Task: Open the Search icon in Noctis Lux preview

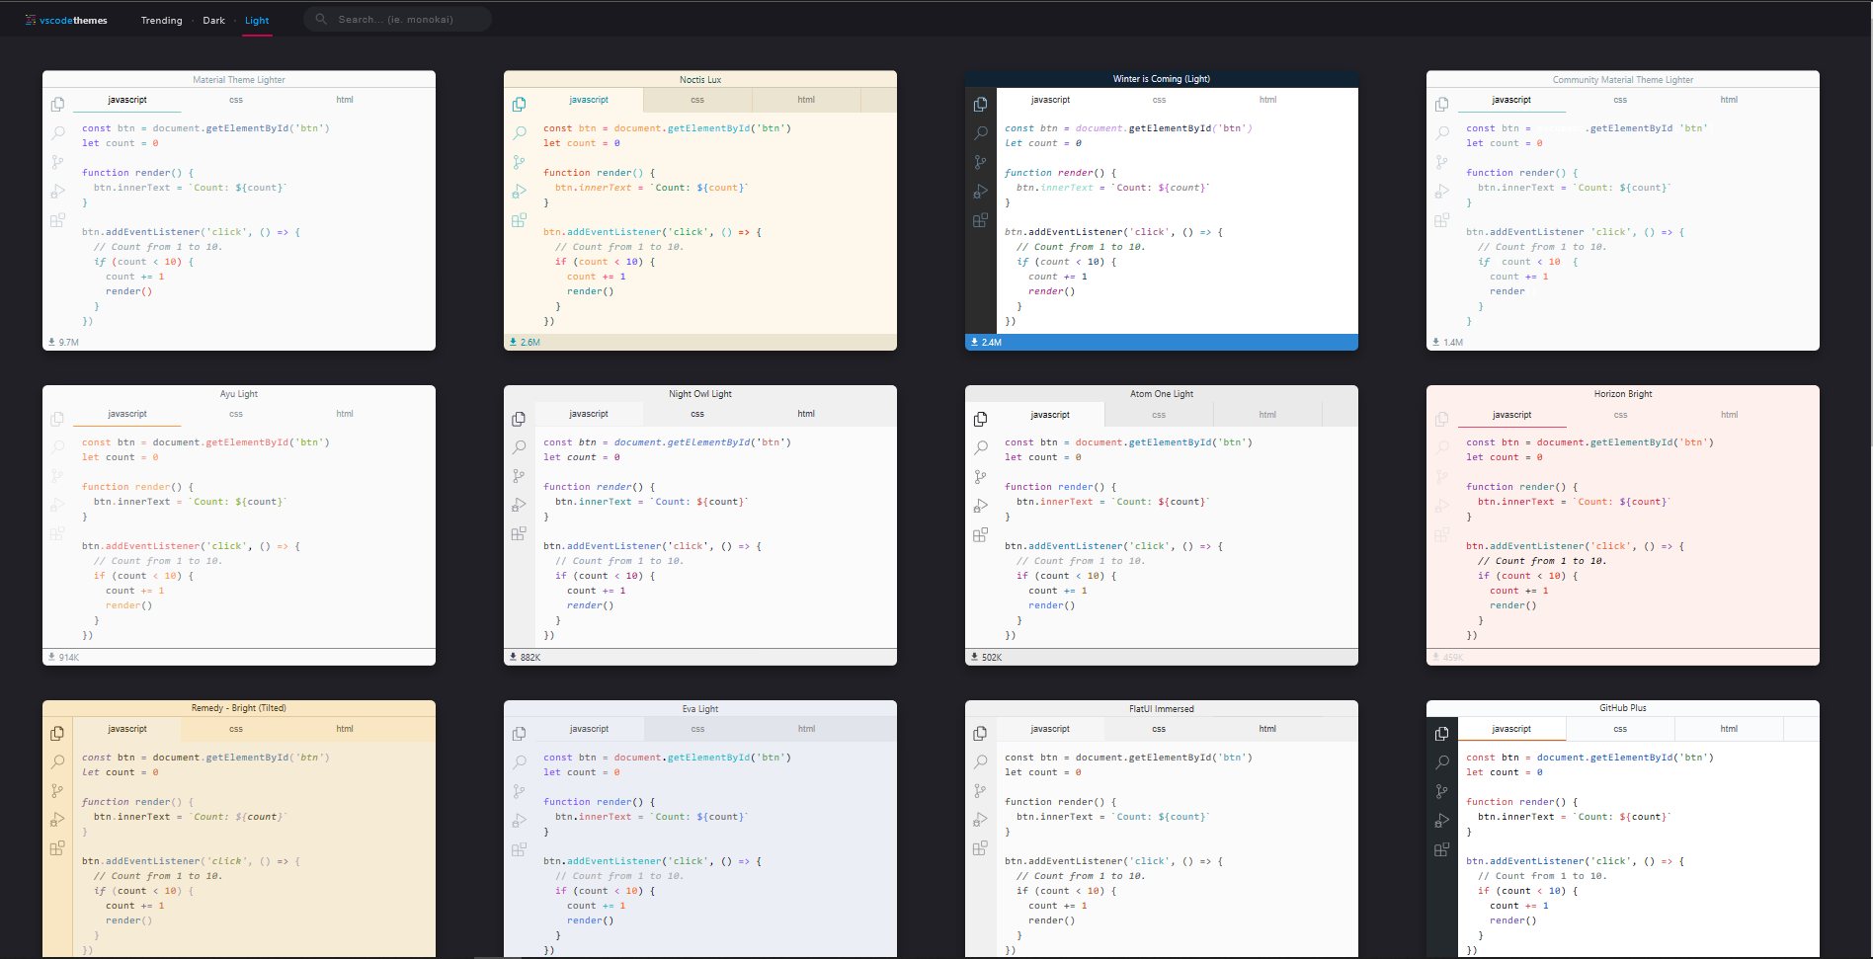Action: (520, 132)
